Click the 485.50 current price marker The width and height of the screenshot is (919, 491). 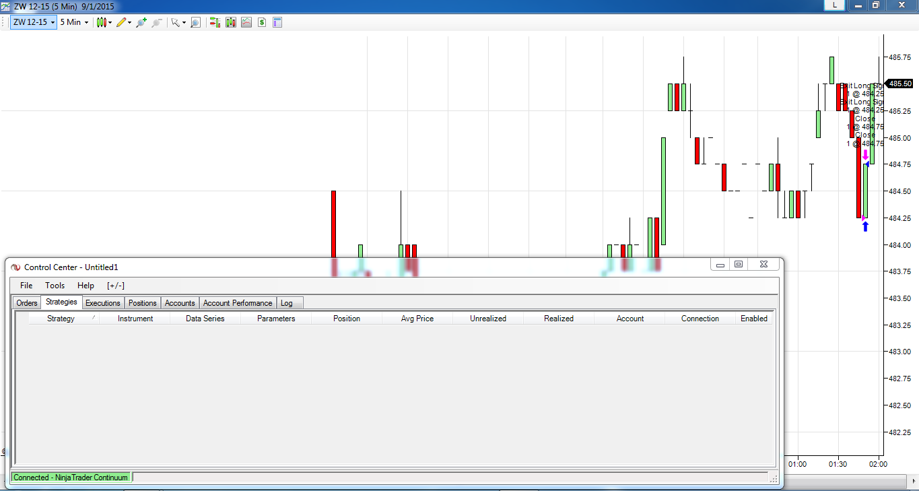[899, 84]
